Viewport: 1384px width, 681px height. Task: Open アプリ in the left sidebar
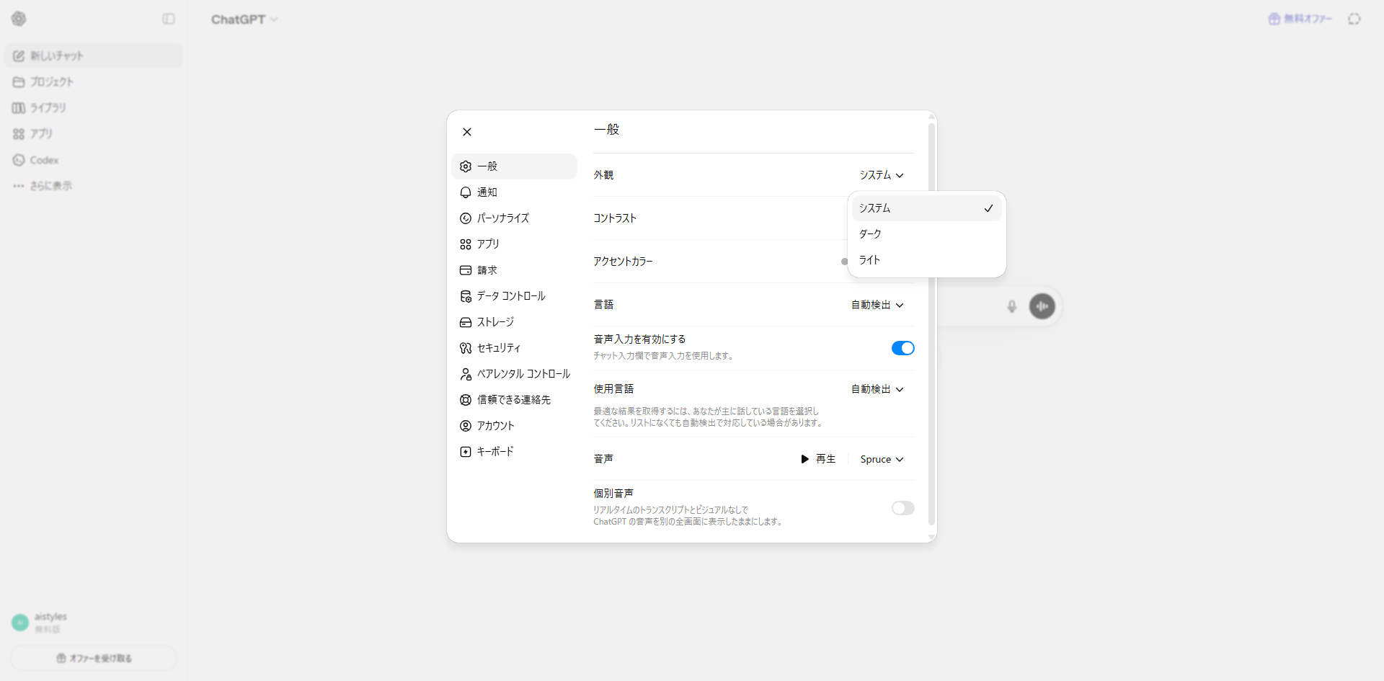point(94,133)
